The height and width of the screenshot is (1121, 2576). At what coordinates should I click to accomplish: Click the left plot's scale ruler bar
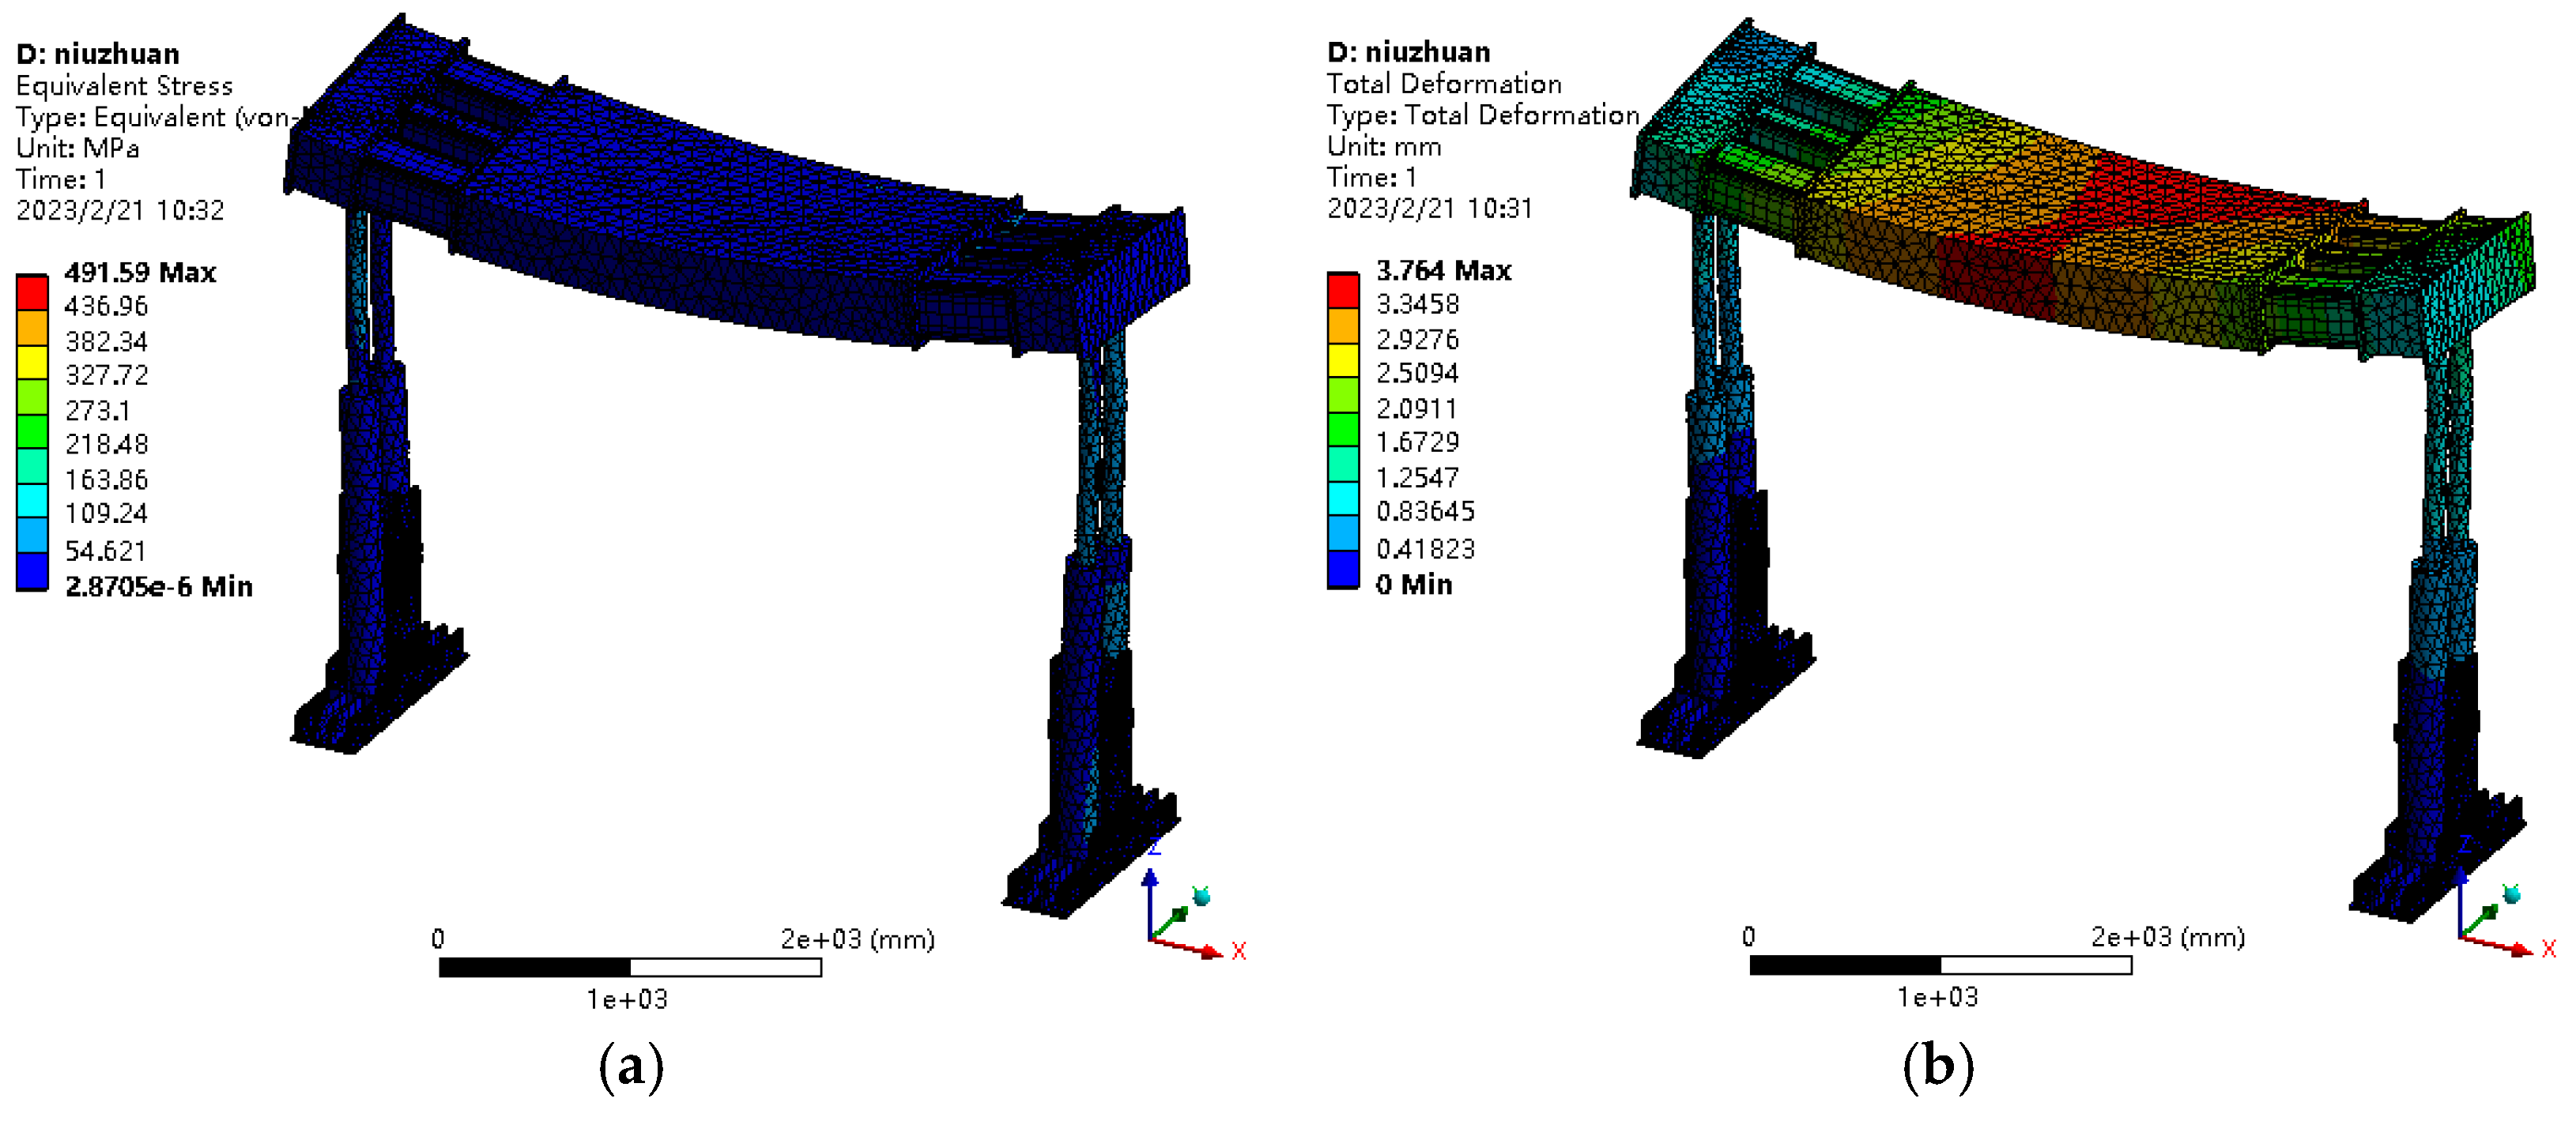coord(630,966)
